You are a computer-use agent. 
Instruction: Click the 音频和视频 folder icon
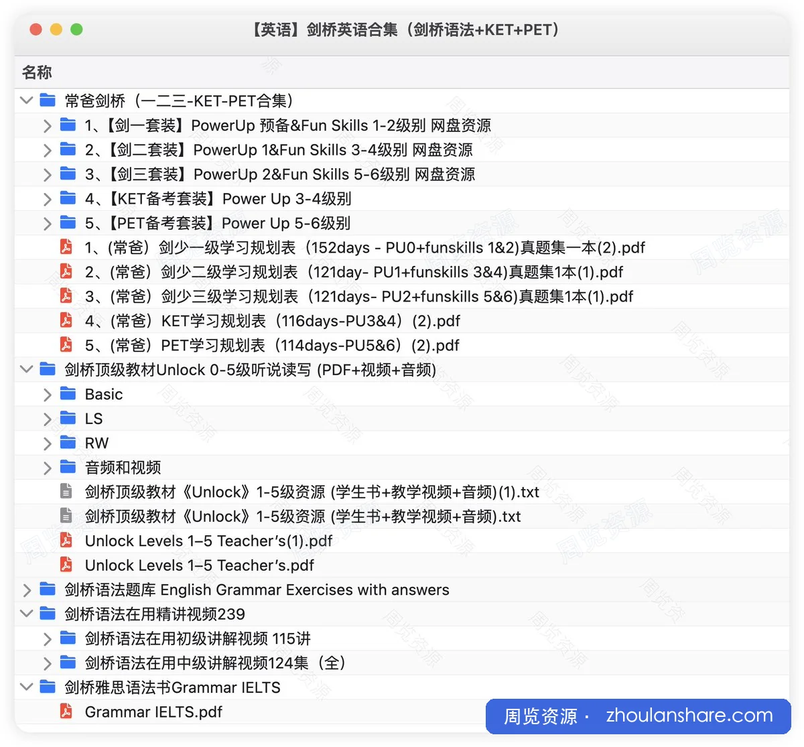pos(68,467)
